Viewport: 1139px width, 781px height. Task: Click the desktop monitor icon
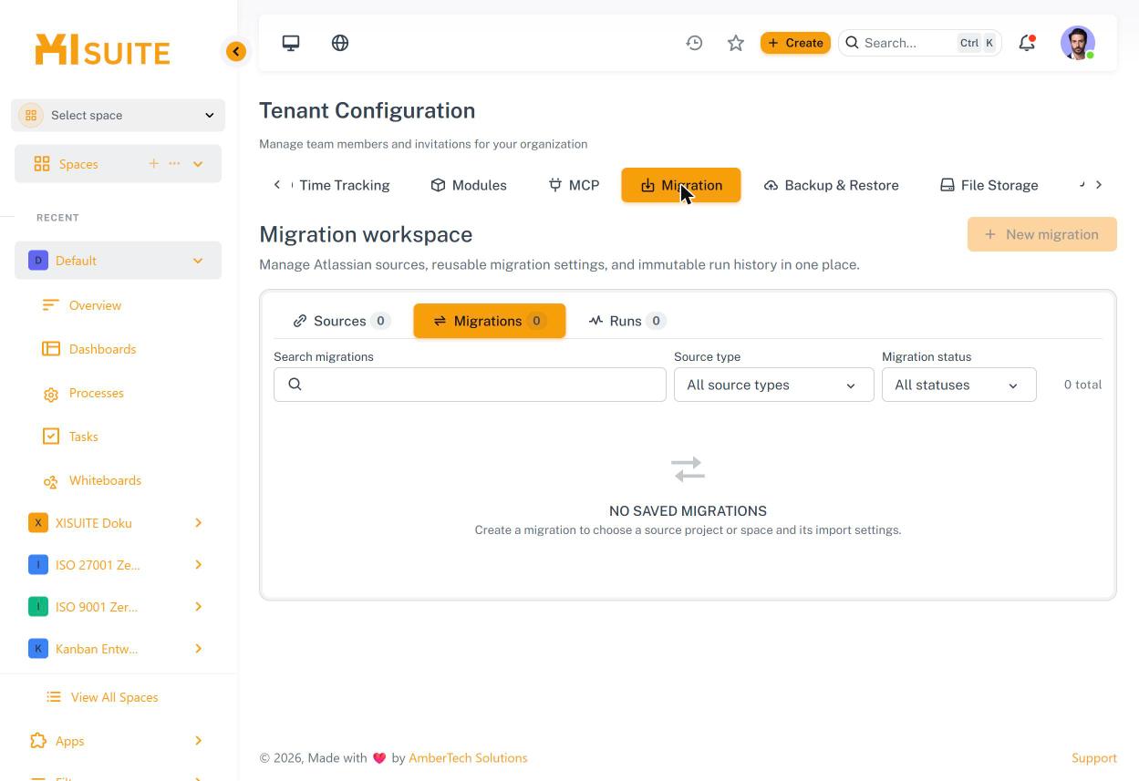click(x=291, y=43)
